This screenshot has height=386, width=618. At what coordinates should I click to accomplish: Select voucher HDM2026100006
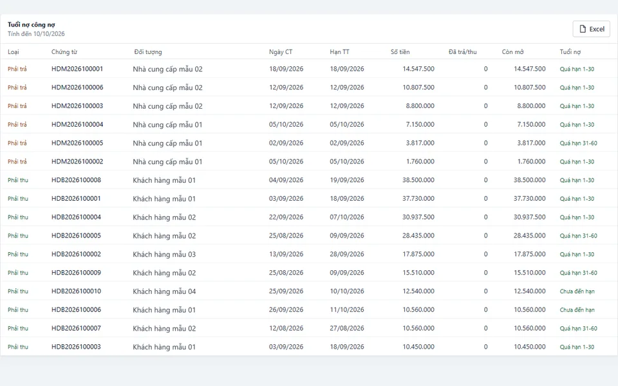[77, 87]
